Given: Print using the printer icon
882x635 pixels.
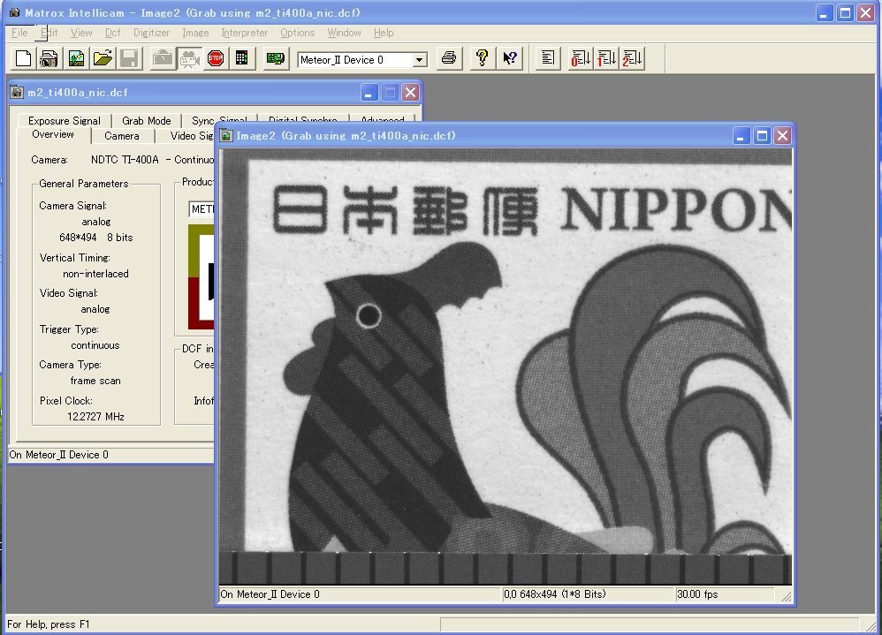Looking at the screenshot, I should point(449,58).
